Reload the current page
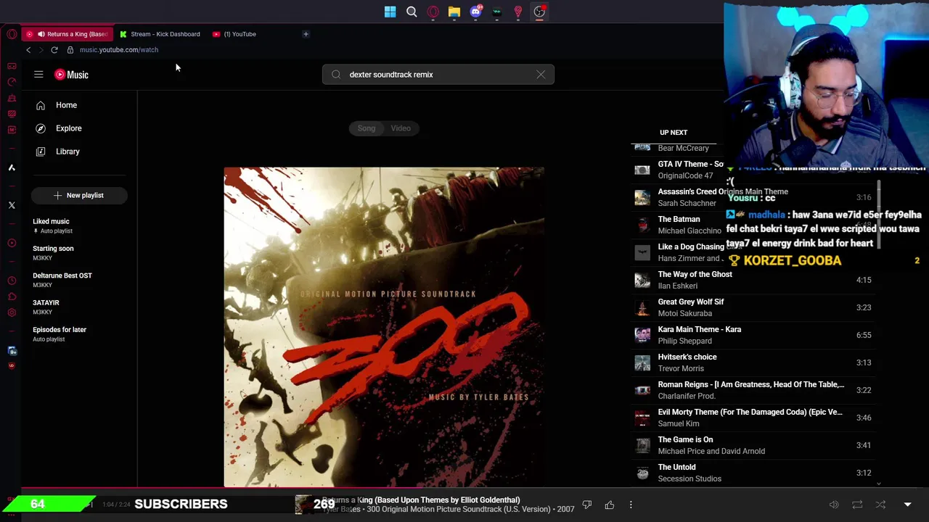The width and height of the screenshot is (929, 522). (54, 50)
